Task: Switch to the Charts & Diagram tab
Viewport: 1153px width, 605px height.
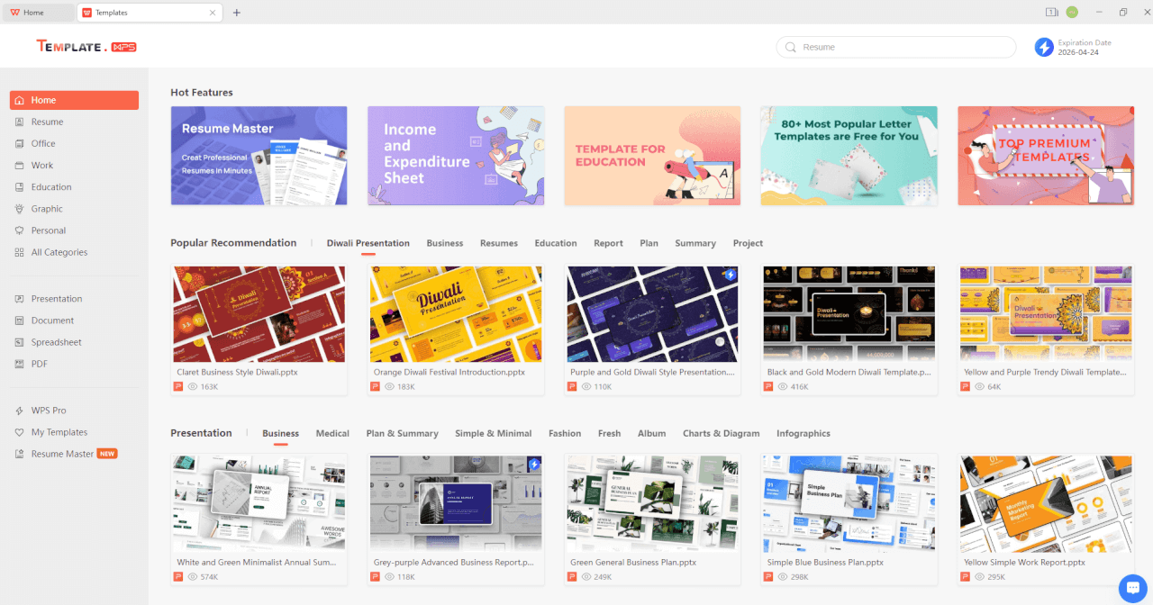Action: coord(721,433)
